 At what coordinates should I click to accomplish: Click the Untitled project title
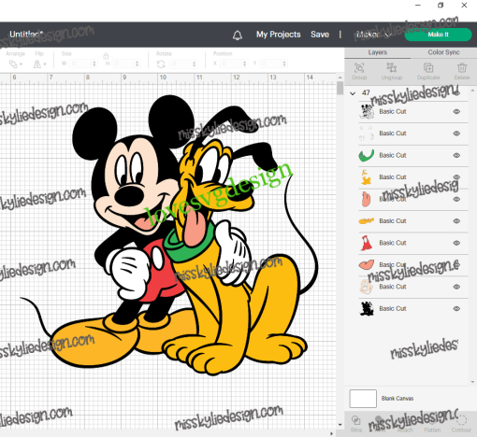pyautogui.click(x=26, y=34)
